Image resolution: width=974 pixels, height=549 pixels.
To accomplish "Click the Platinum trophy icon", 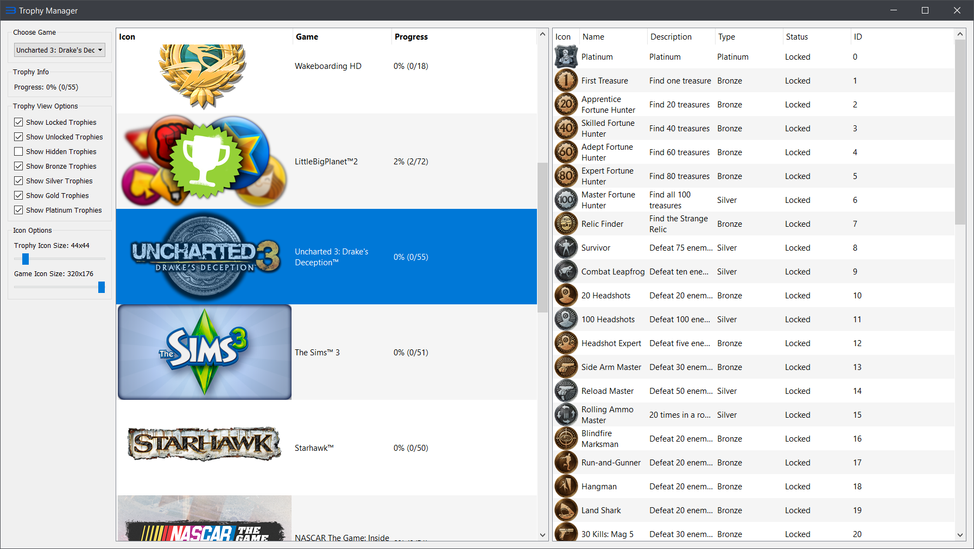I will [x=566, y=57].
